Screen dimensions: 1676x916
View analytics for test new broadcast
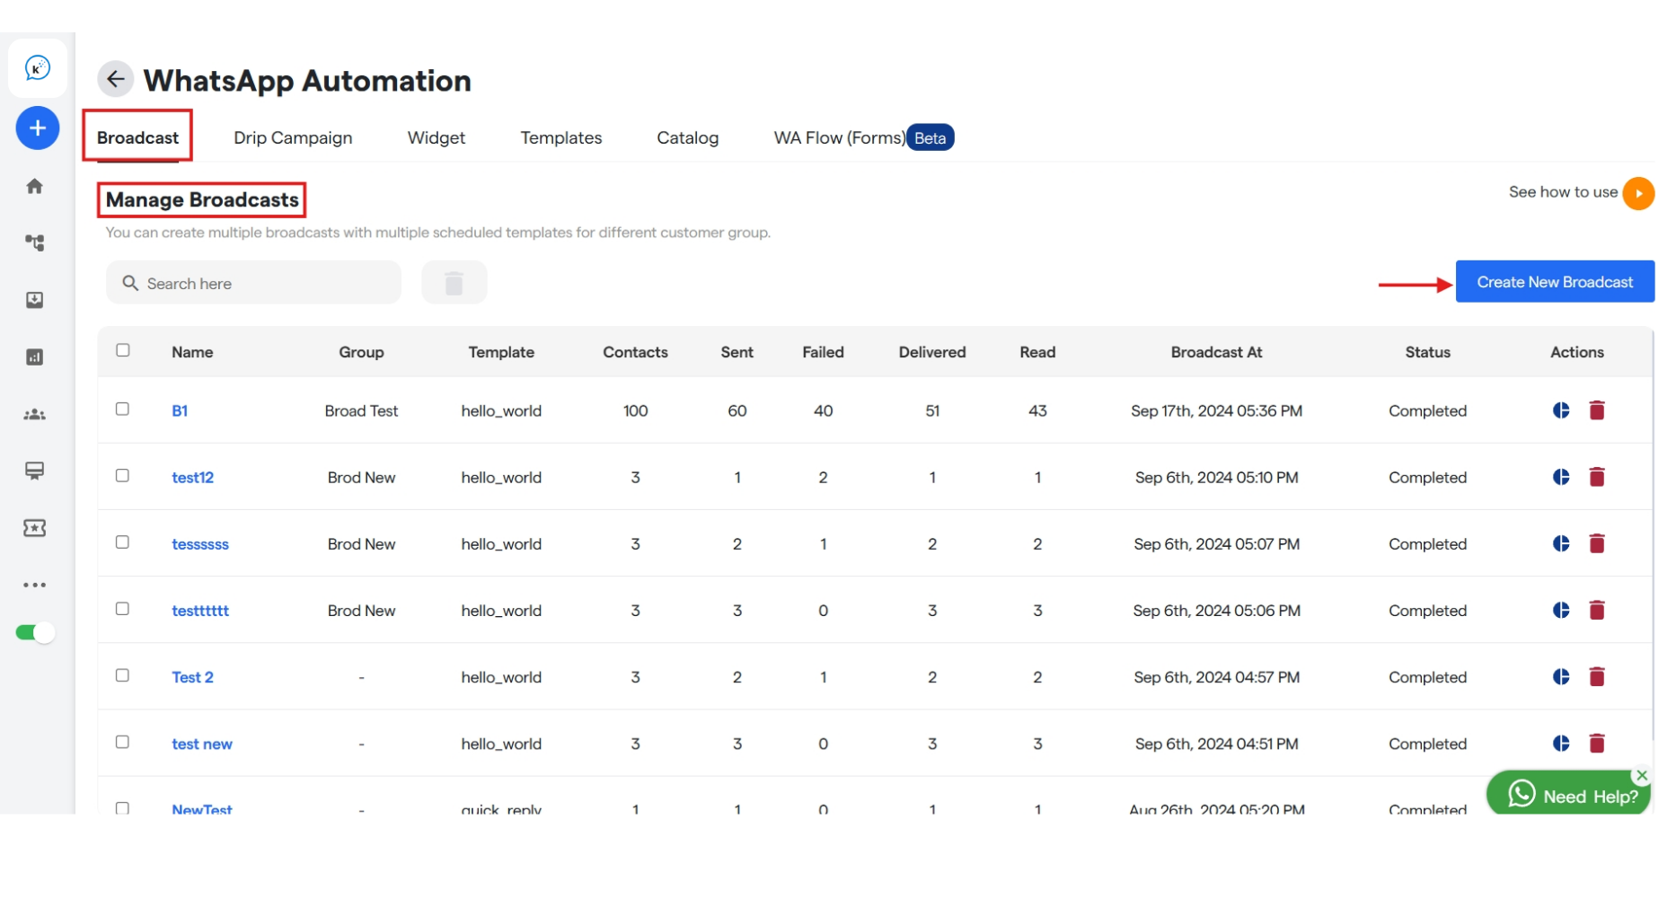[1561, 743]
